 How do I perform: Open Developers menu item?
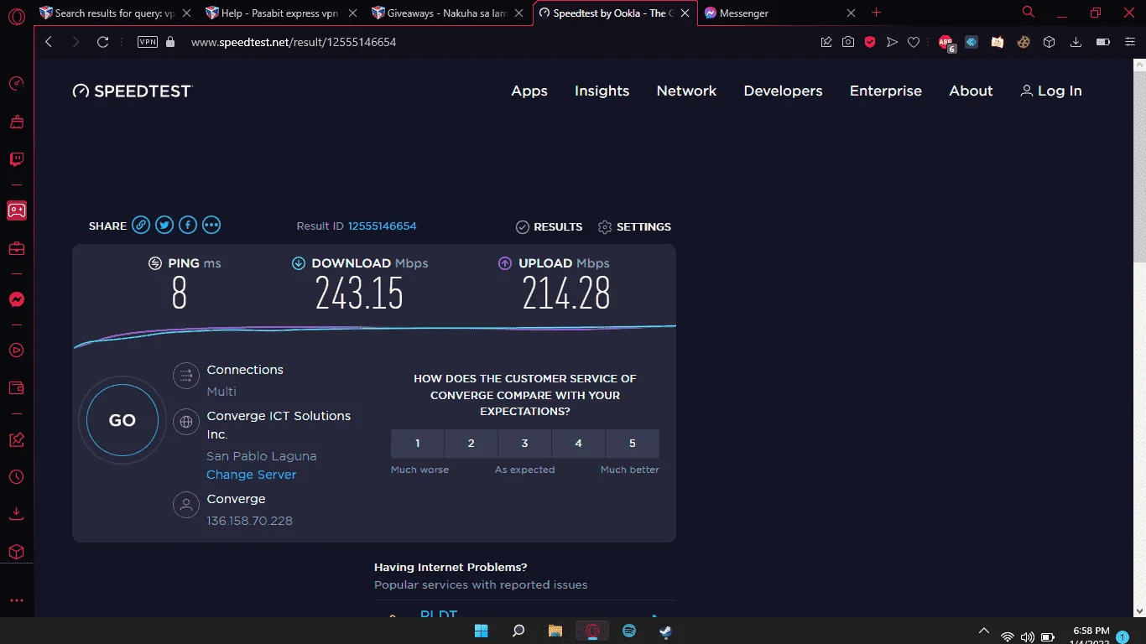tap(783, 91)
